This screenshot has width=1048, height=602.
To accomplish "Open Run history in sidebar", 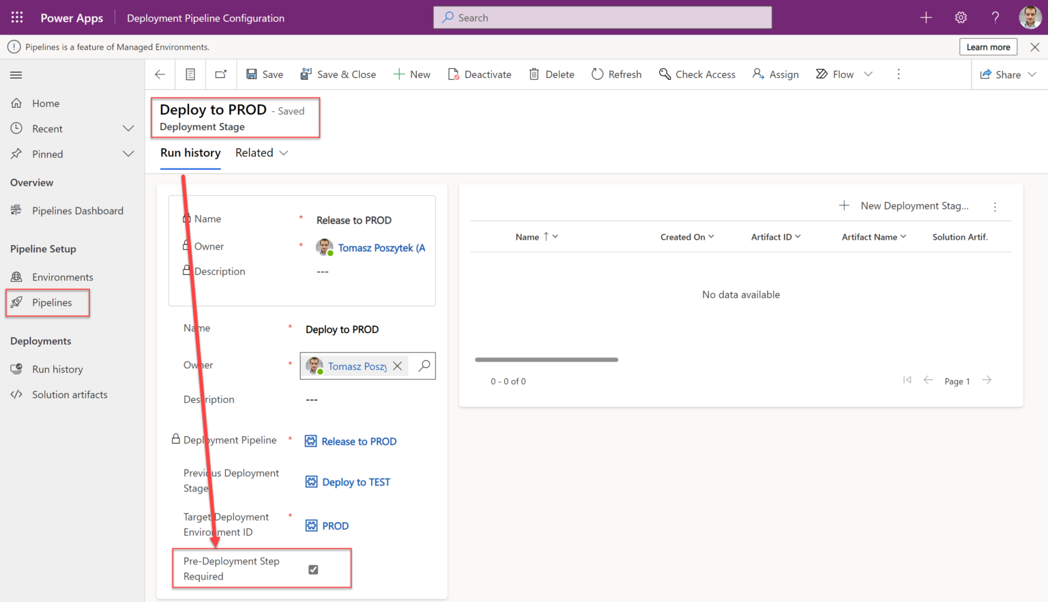I will click(57, 369).
